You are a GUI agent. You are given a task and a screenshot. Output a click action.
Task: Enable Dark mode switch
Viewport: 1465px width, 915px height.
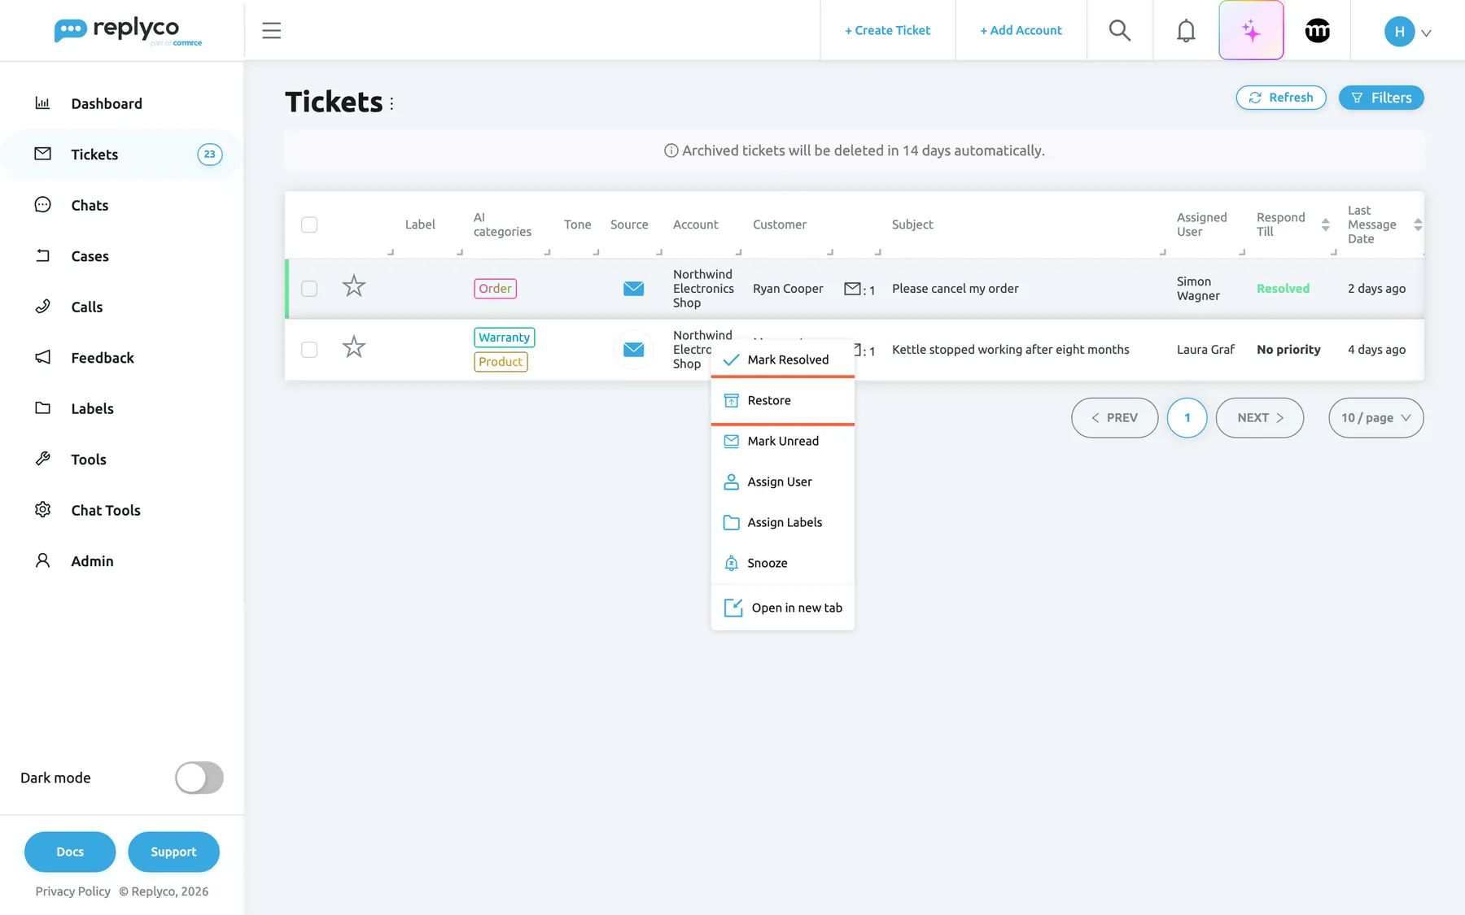click(199, 778)
